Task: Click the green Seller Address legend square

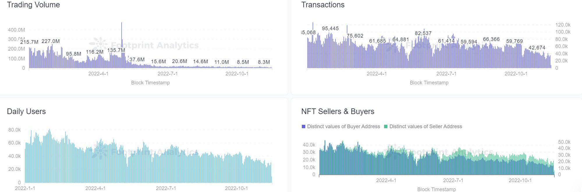Action: click(x=386, y=127)
